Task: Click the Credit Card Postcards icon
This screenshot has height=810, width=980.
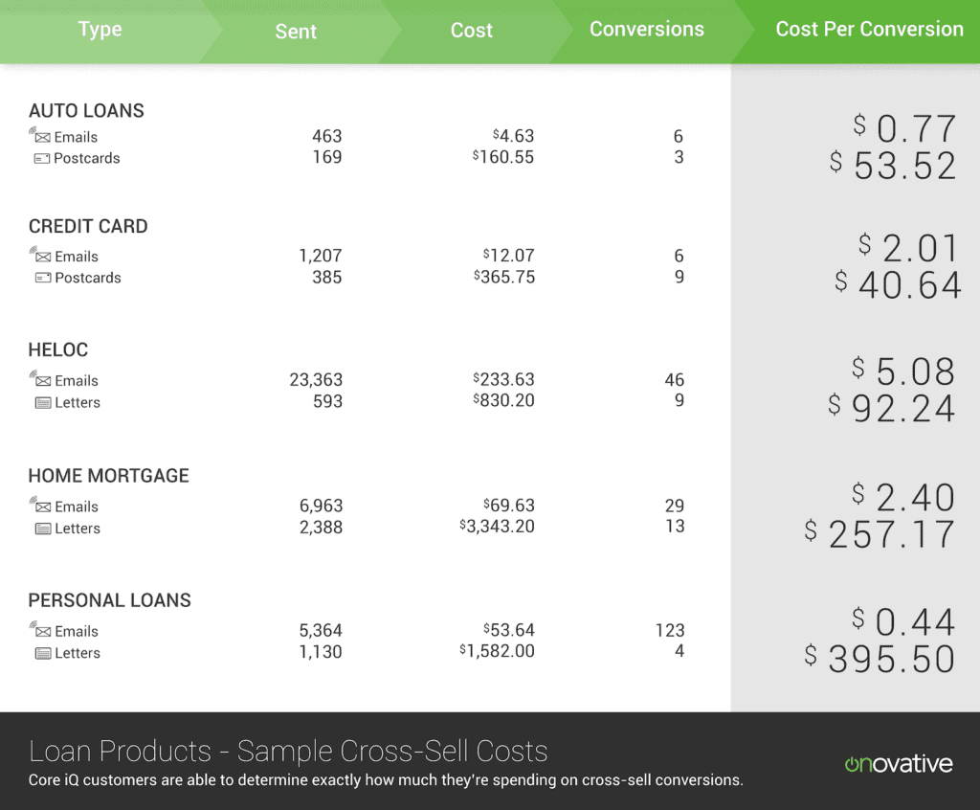Action: pyautogui.click(x=43, y=278)
